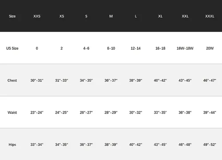The height and width of the screenshot is (160, 222).
Task: Click the Size header label
Action: pos(12,16)
